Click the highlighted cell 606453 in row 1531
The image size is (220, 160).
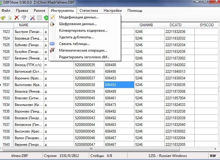(x=119, y=85)
